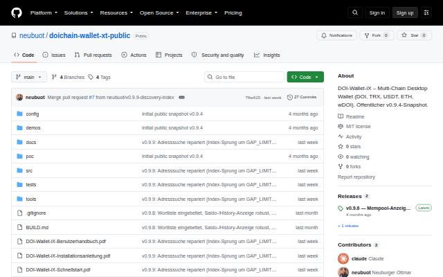Open the main branch selector
443x277 pixels.
point(29,77)
